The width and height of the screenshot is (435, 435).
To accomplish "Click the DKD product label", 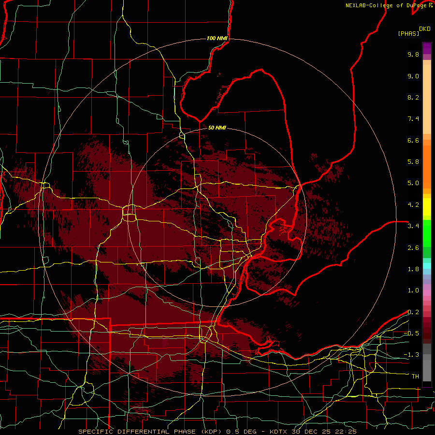I will pos(425,29).
